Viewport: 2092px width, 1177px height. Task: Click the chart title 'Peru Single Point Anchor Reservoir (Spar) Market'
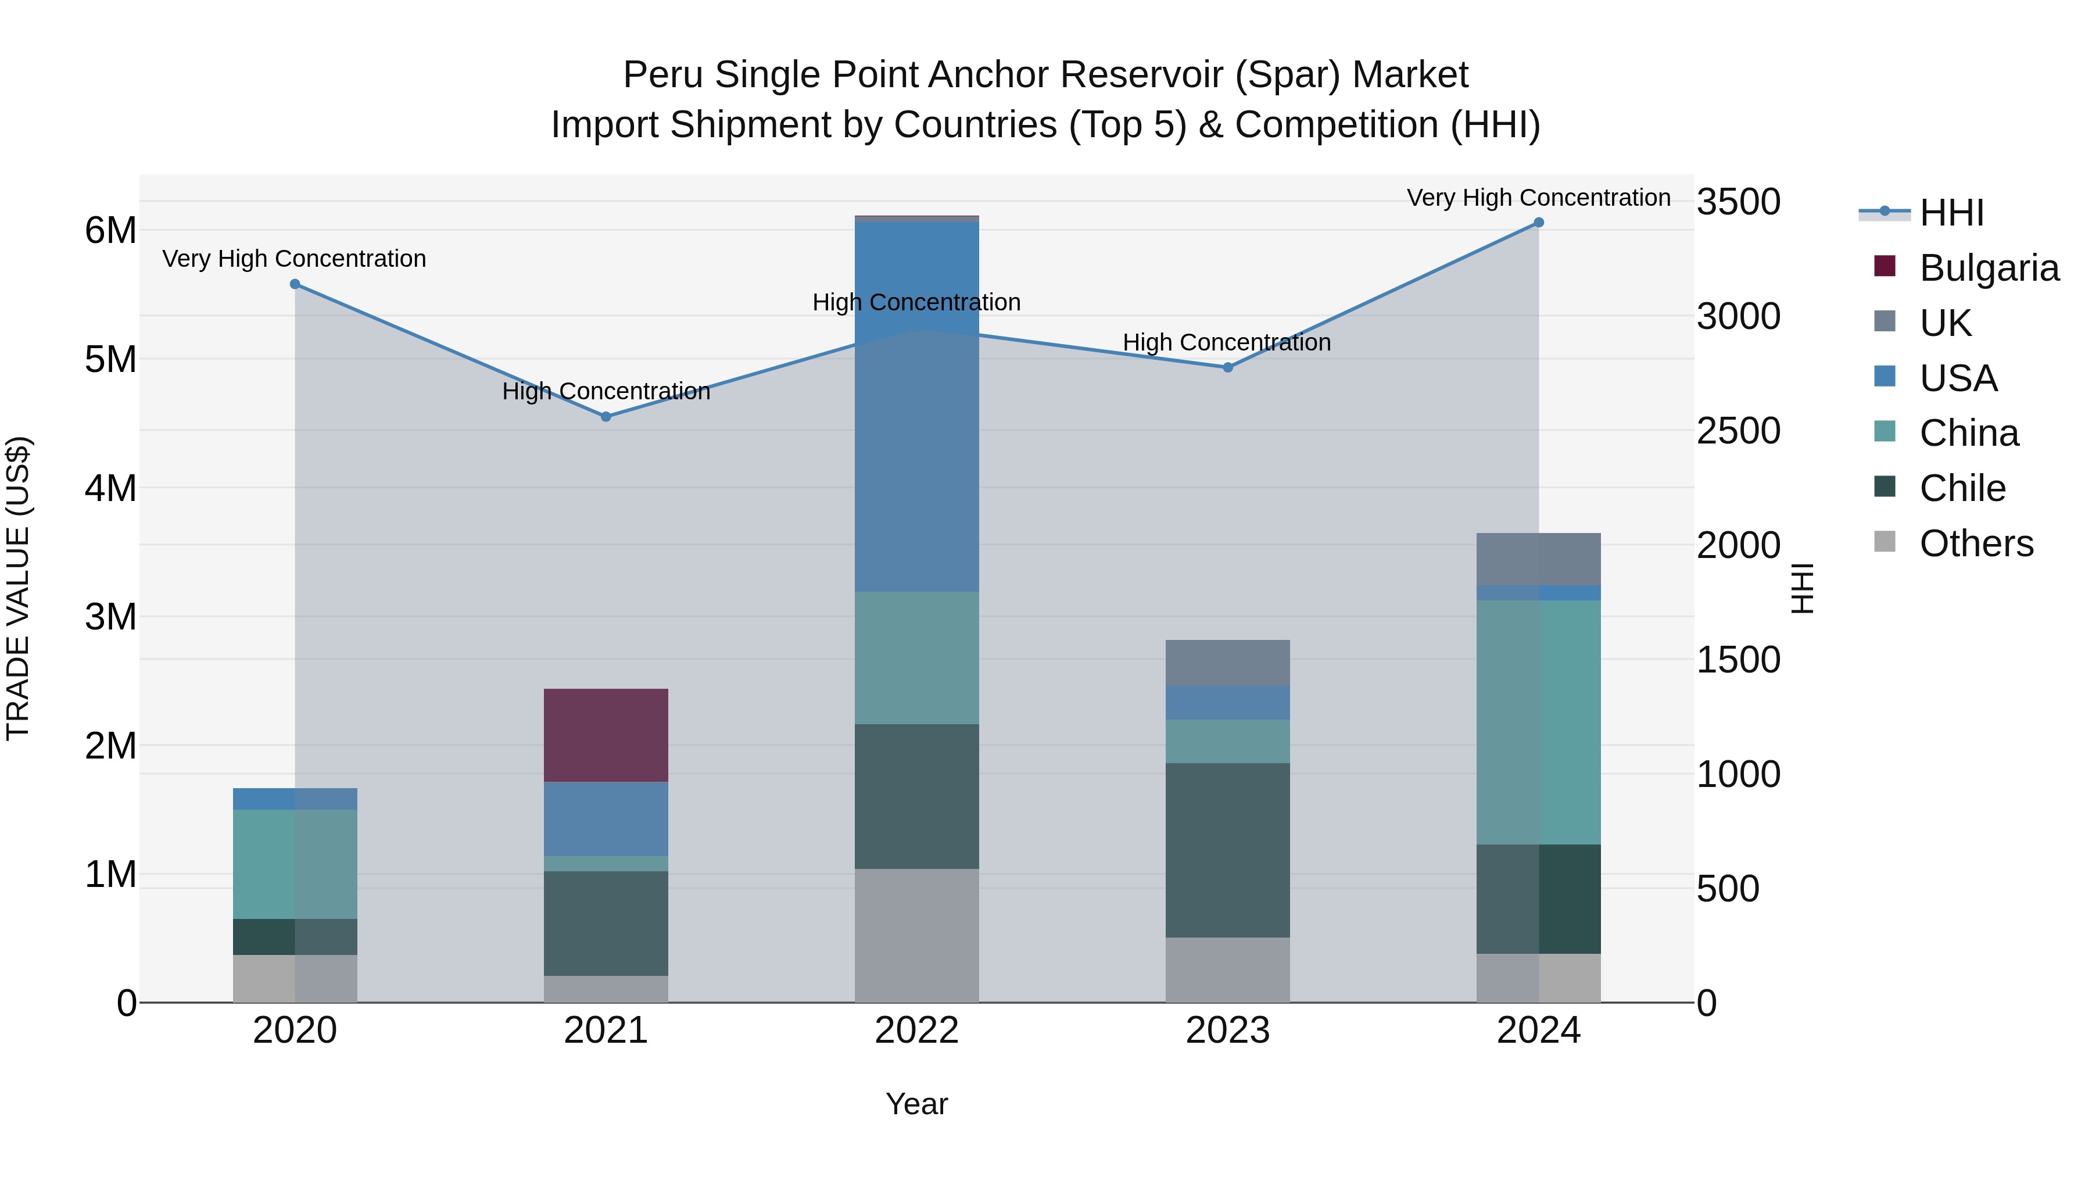pyautogui.click(x=1046, y=75)
